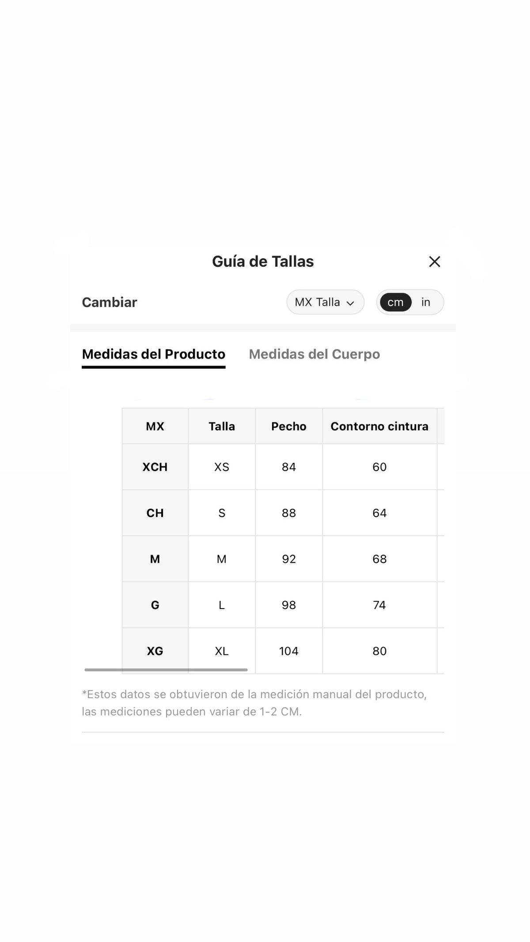The width and height of the screenshot is (530, 942).
Task: Click the Cambiar label
Action: tap(110, 302)
